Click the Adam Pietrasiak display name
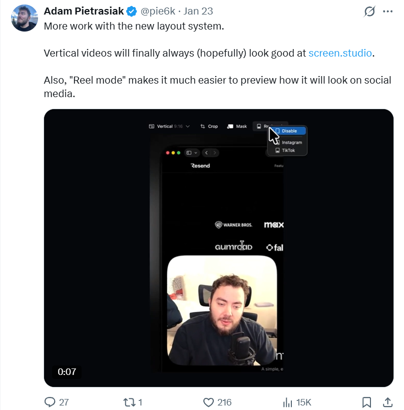404x410 pixels. pyautogui.click(x=84, y=11)
